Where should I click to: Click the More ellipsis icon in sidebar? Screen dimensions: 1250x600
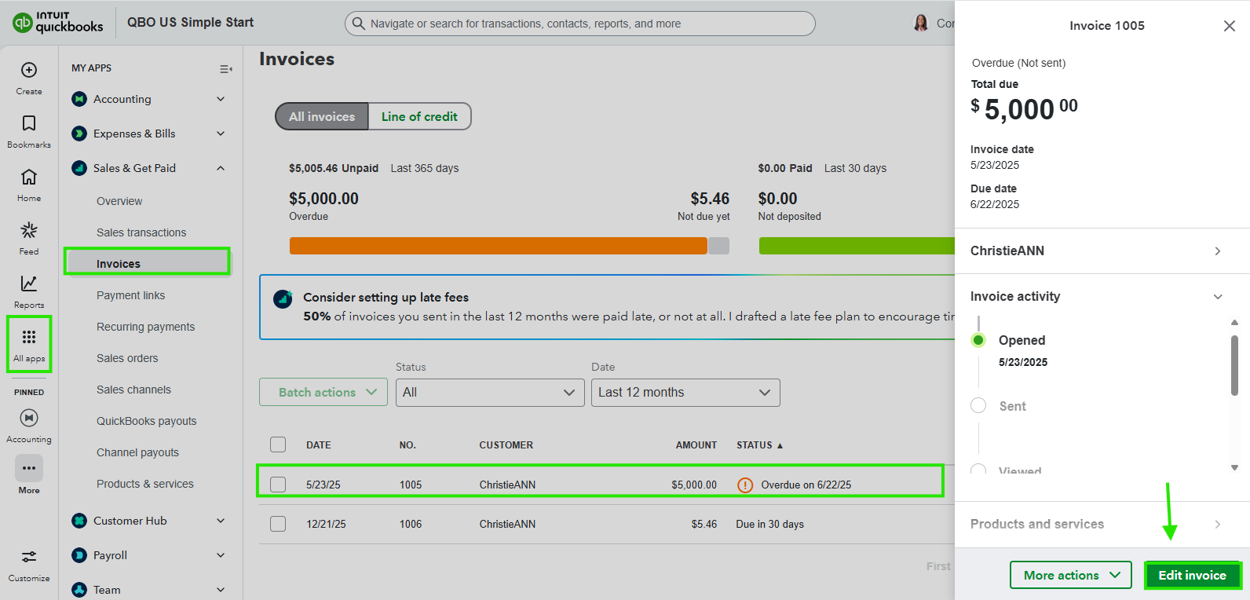tap(29, 469)
